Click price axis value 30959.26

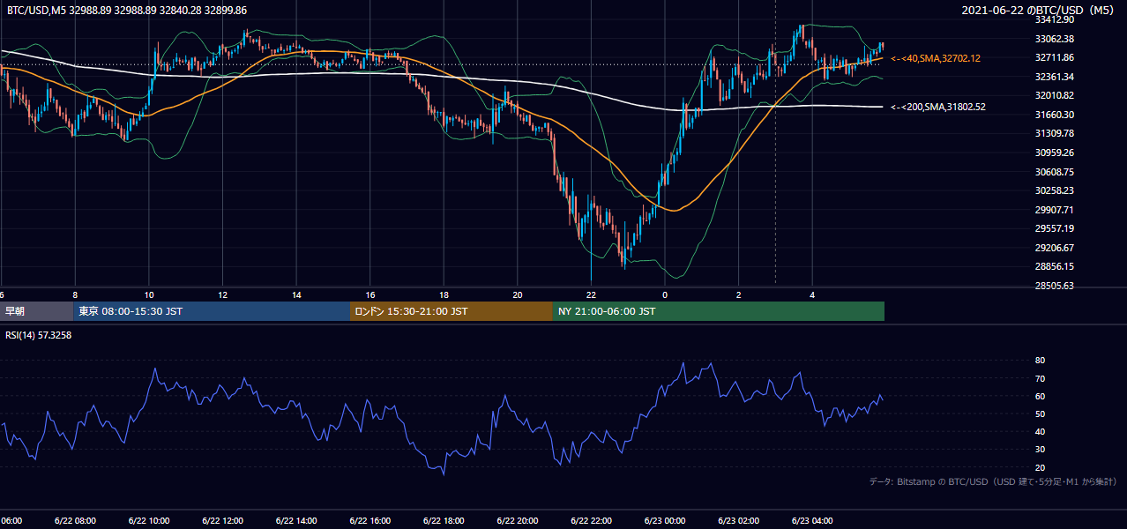1054,153
